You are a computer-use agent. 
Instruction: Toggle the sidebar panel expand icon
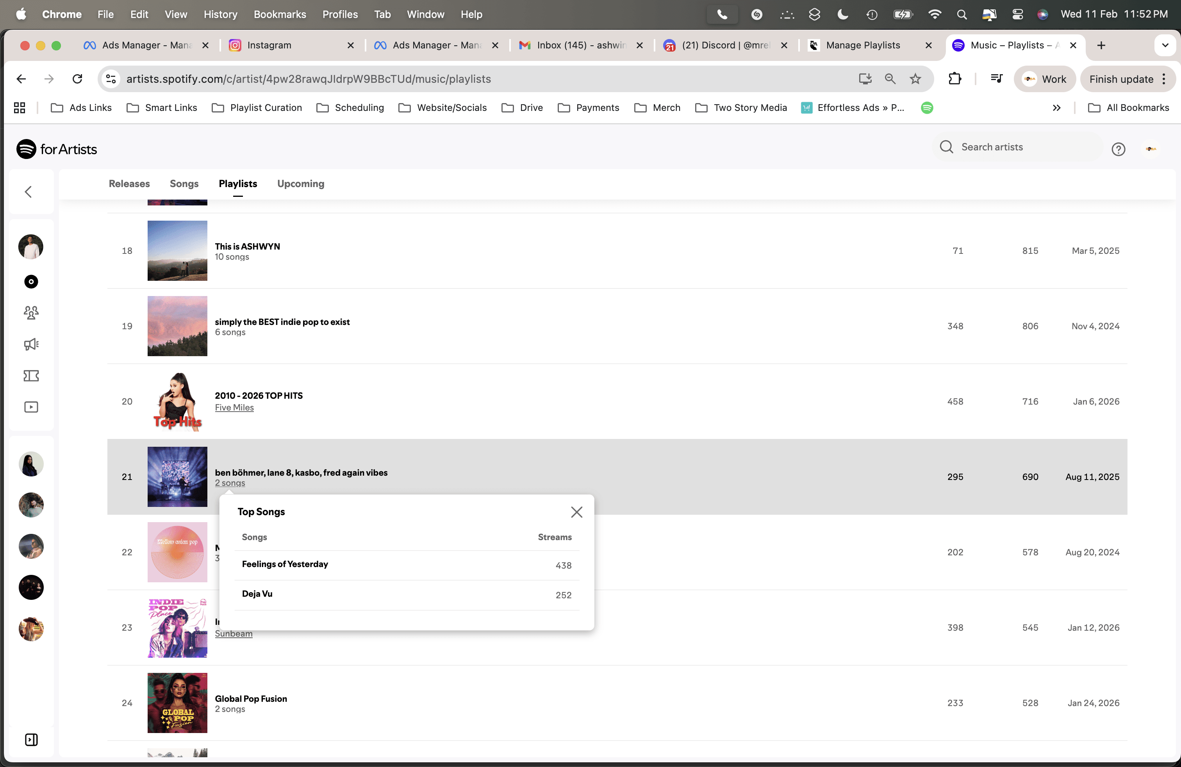[x=31, y=739]
